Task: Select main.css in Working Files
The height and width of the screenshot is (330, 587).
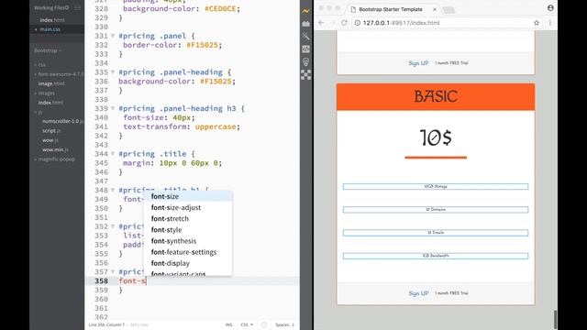Action: click(50, 29)
